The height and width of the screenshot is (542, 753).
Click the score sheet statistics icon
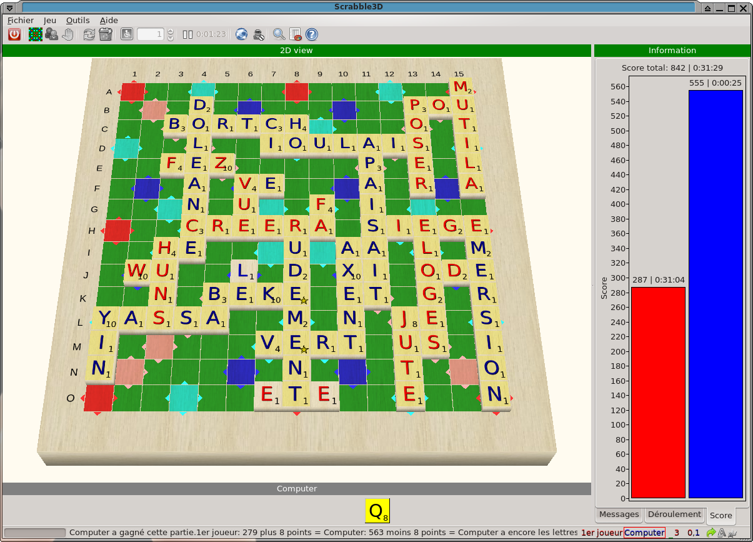click(x=296, y=34)
